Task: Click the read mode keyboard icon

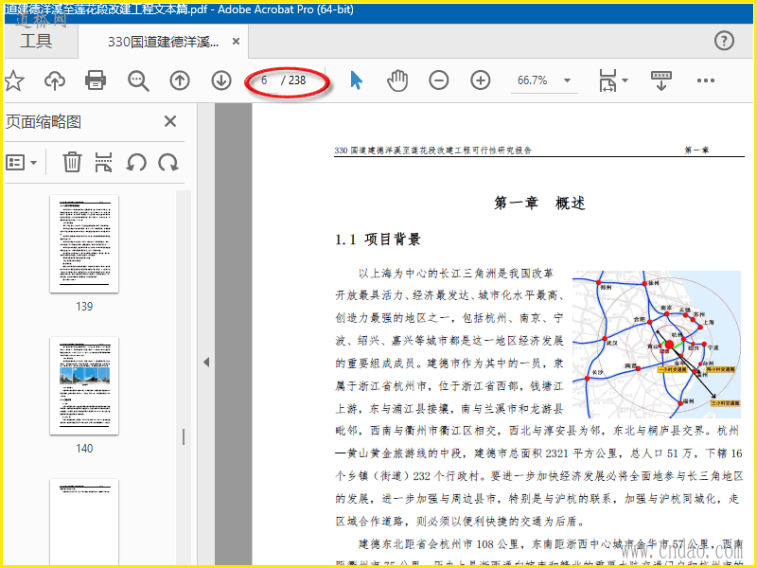Action: tap(661, 80)
